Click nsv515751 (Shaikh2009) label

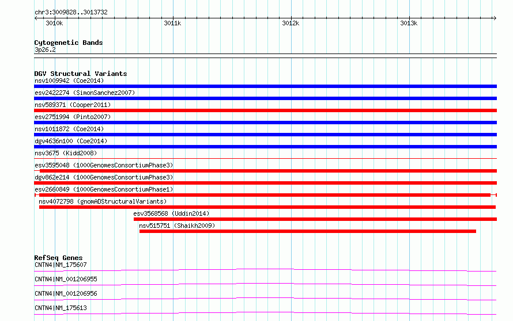point(177,226)
